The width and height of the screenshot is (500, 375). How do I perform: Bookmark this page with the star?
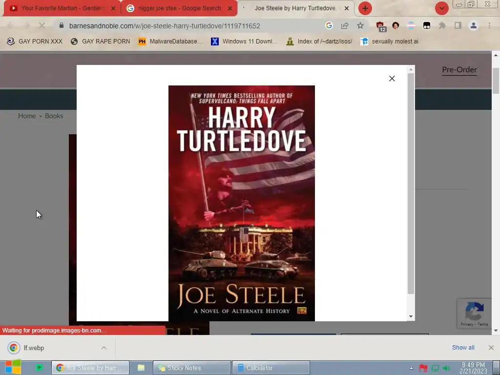(x=360, y=25)
